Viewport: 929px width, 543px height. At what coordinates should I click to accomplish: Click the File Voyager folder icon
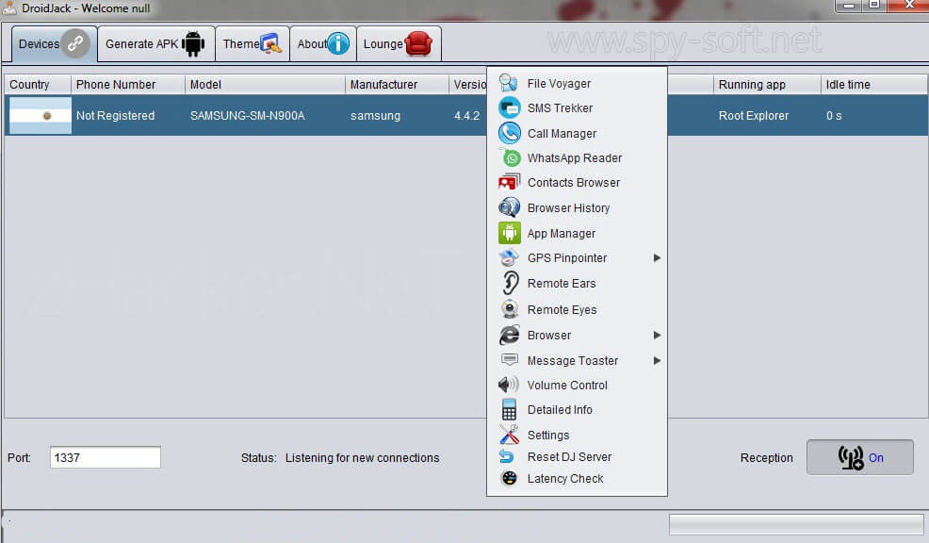[x=509, y=83]
